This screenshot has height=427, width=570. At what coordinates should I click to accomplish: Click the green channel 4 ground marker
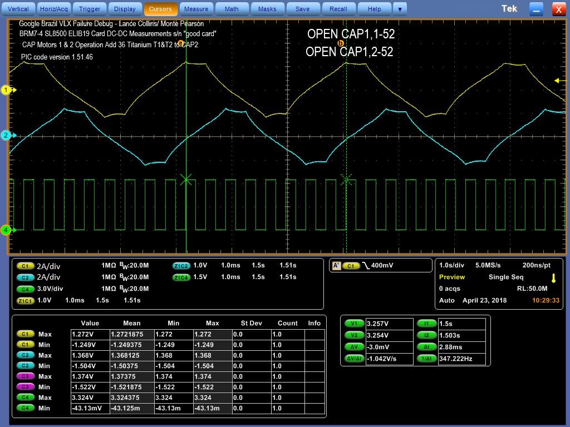(6, 230)
